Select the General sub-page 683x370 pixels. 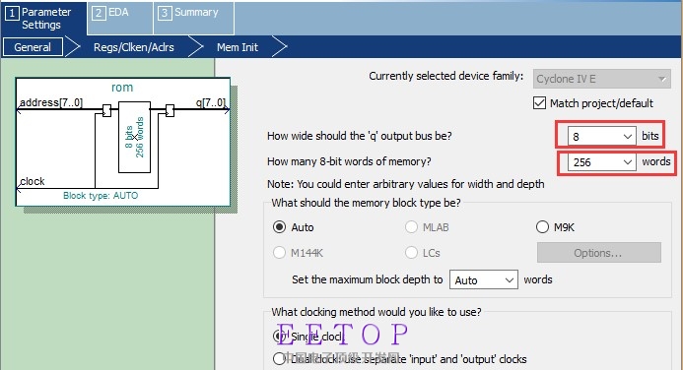click(x=33, y=47)
